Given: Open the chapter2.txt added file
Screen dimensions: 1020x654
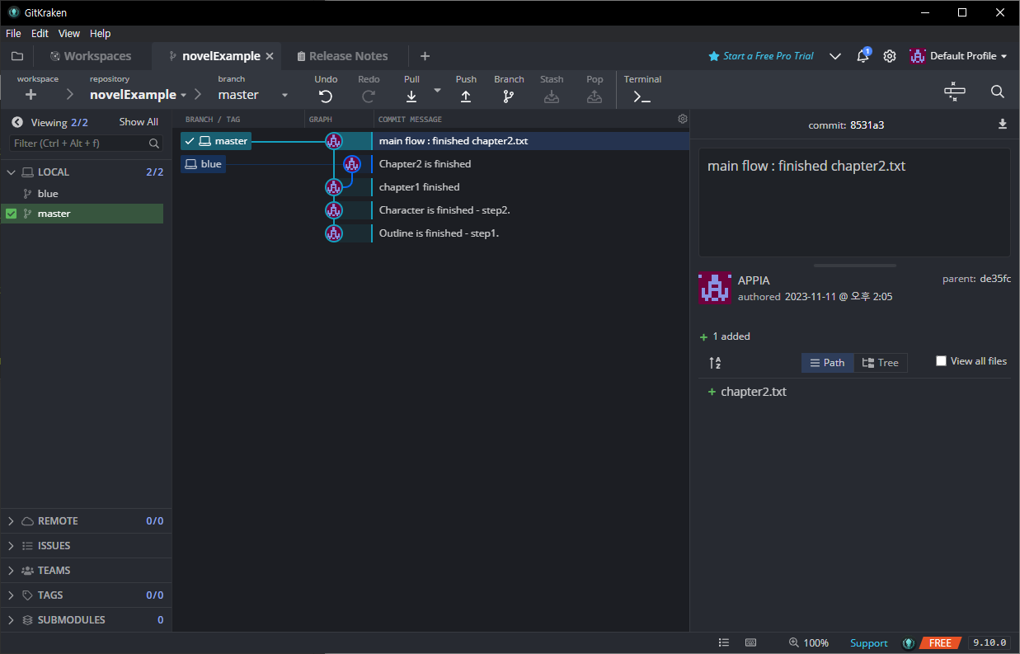Looking at the screenshot, I should [754, 392].
